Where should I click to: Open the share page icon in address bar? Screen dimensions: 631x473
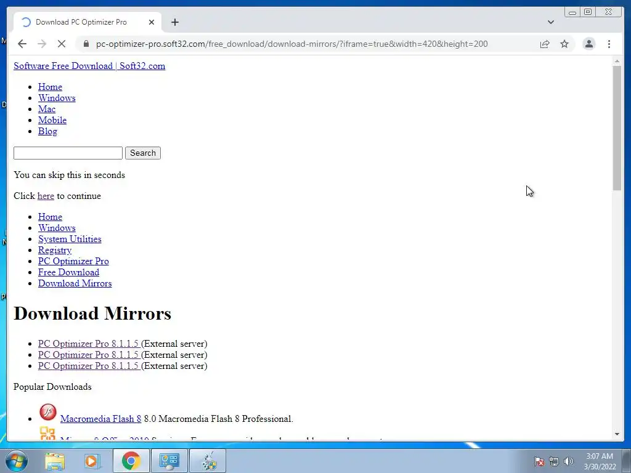pos(545,44)
